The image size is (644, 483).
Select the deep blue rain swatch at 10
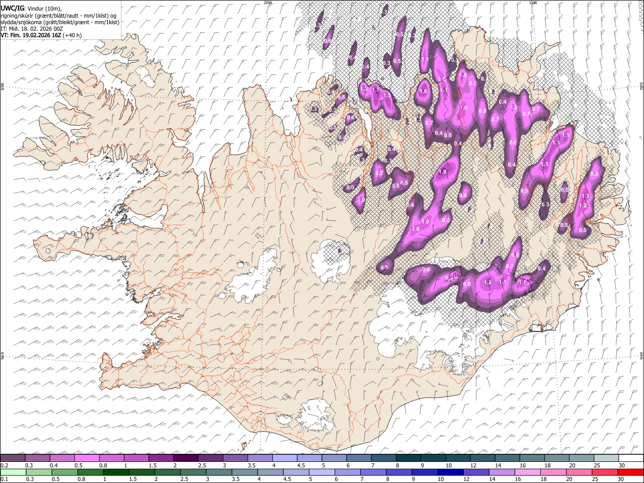click(x=450, y=472)
